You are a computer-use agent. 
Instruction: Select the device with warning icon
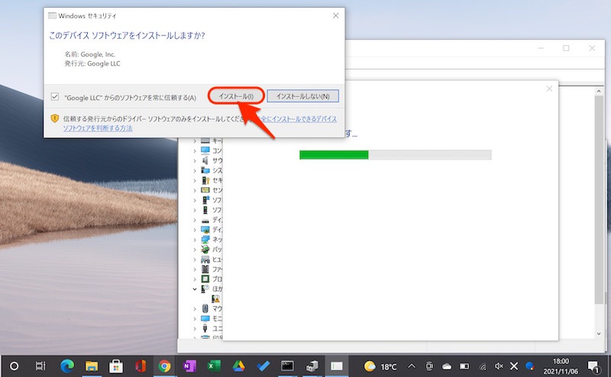click(216, 299)
